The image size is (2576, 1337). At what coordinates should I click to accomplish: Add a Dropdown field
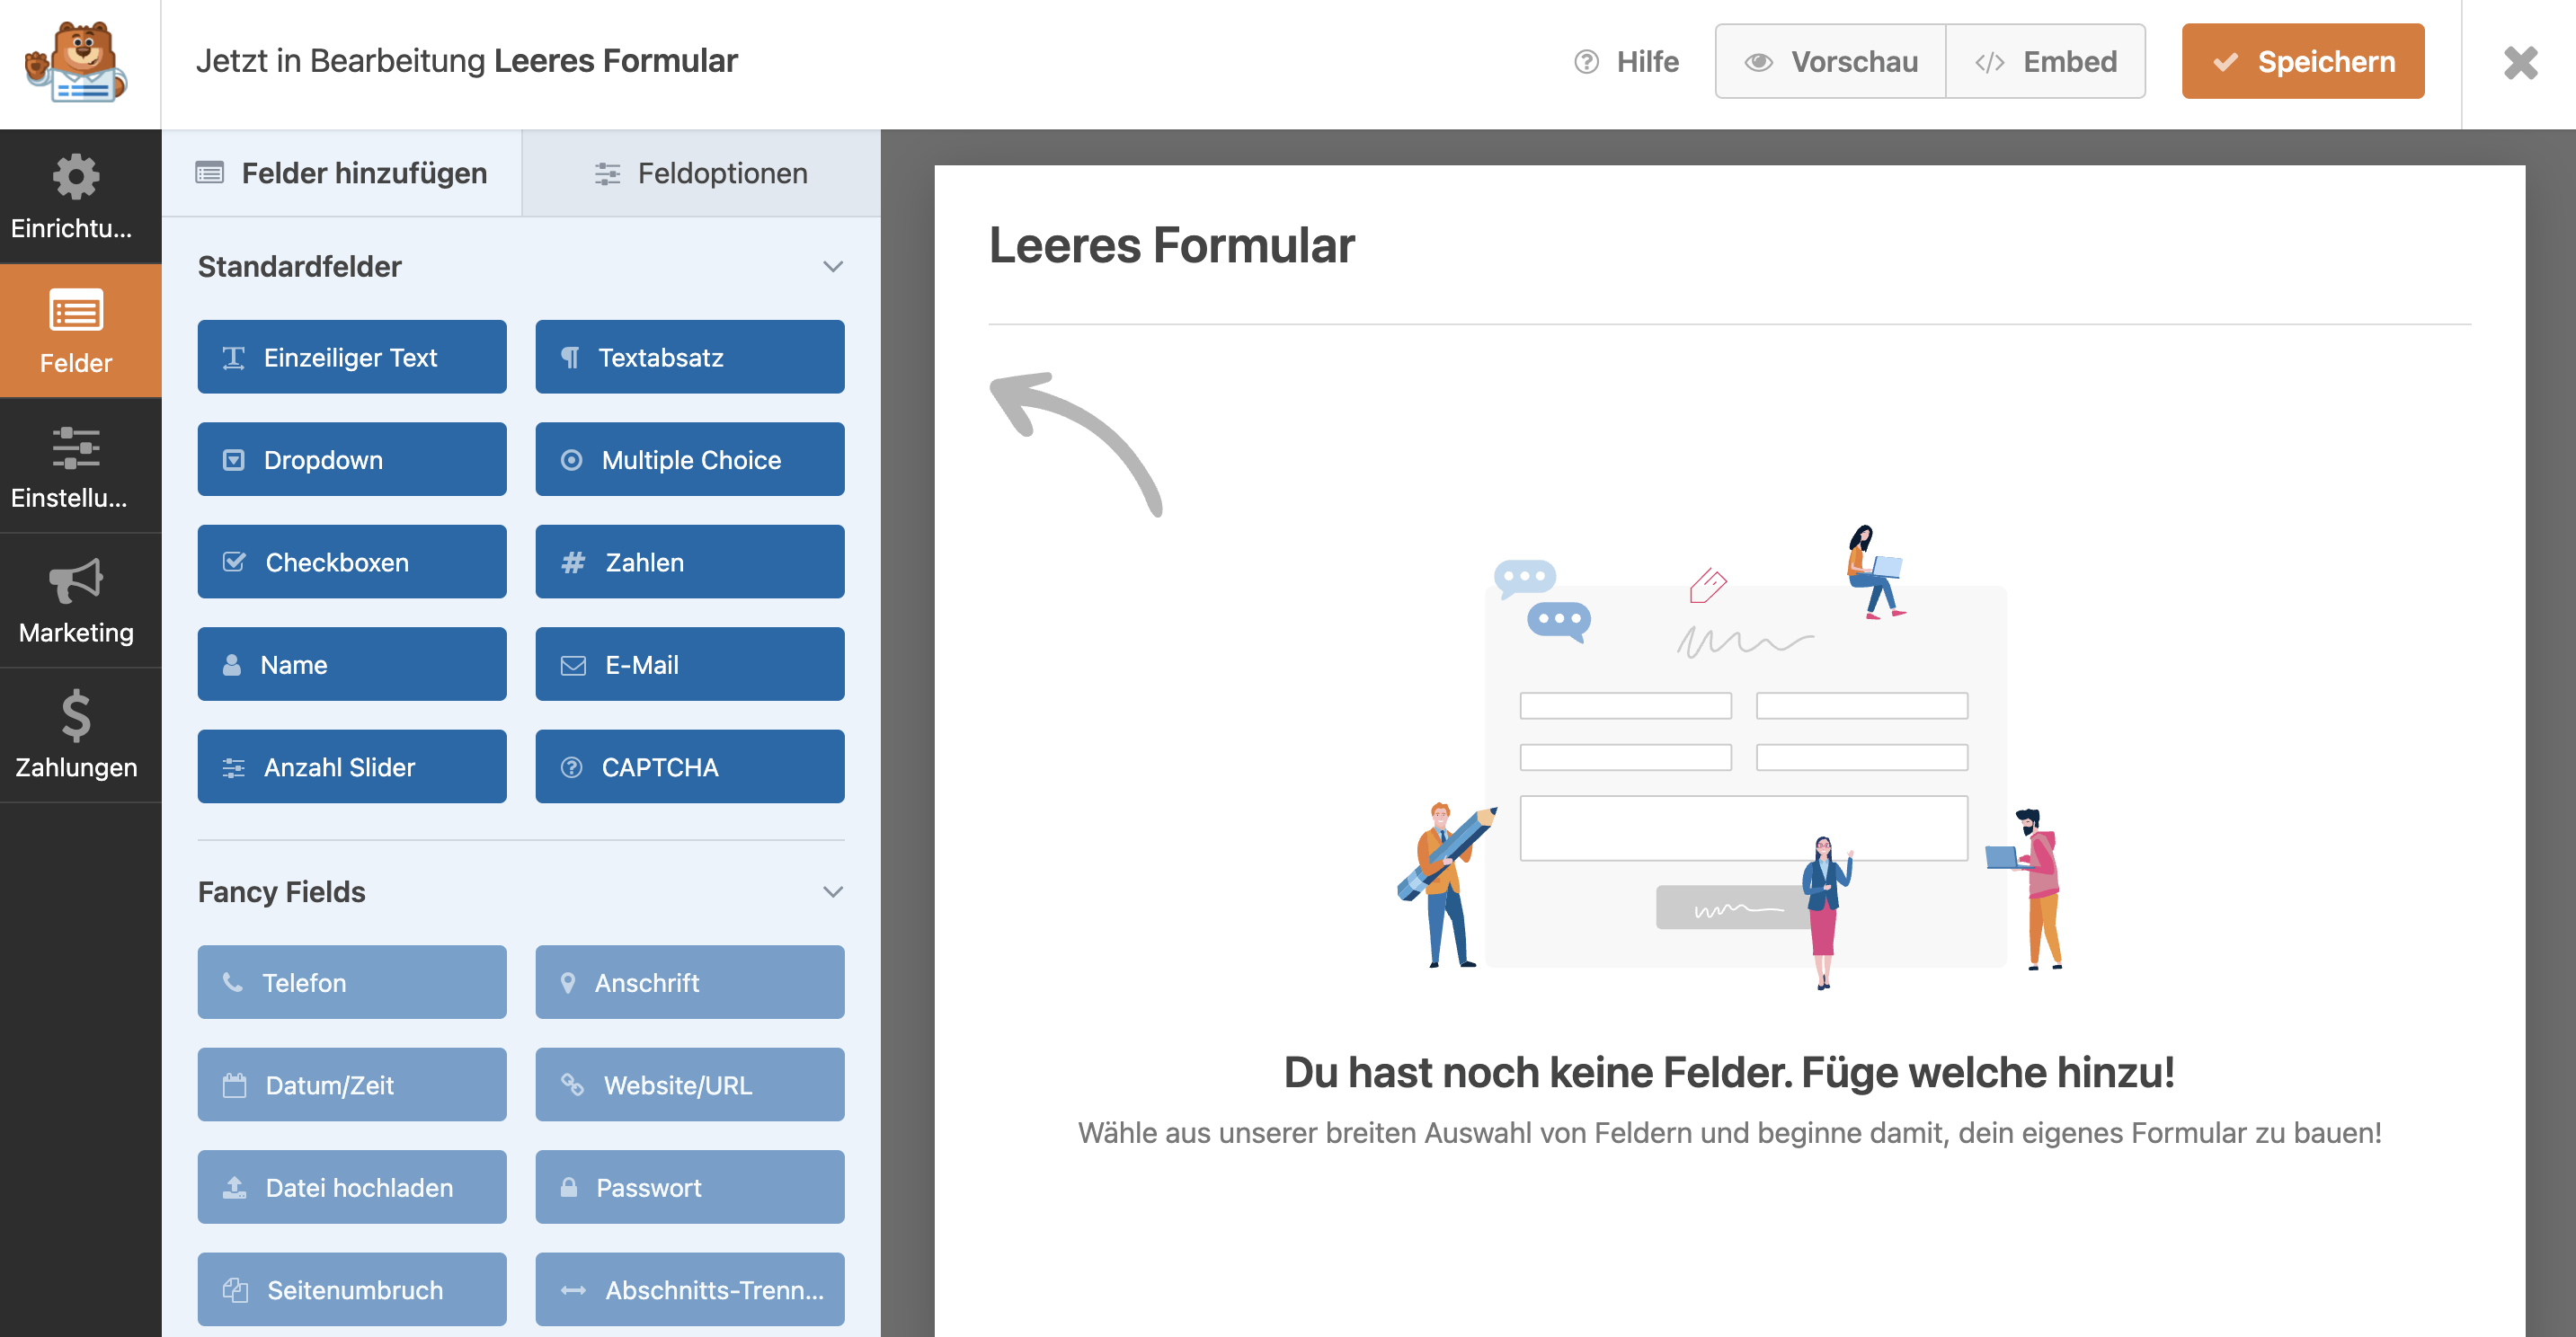(x=352, y=460)
